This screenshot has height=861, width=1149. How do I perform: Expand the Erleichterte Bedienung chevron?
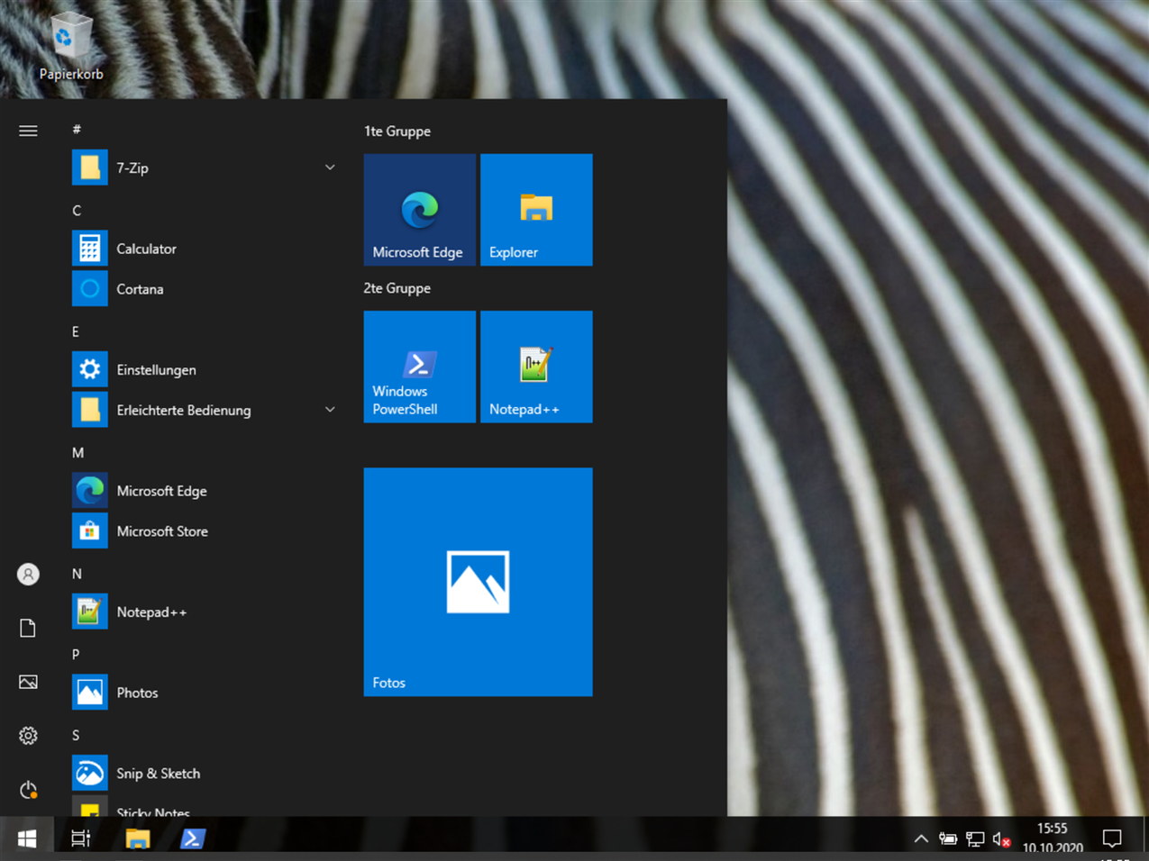point(330,410)
